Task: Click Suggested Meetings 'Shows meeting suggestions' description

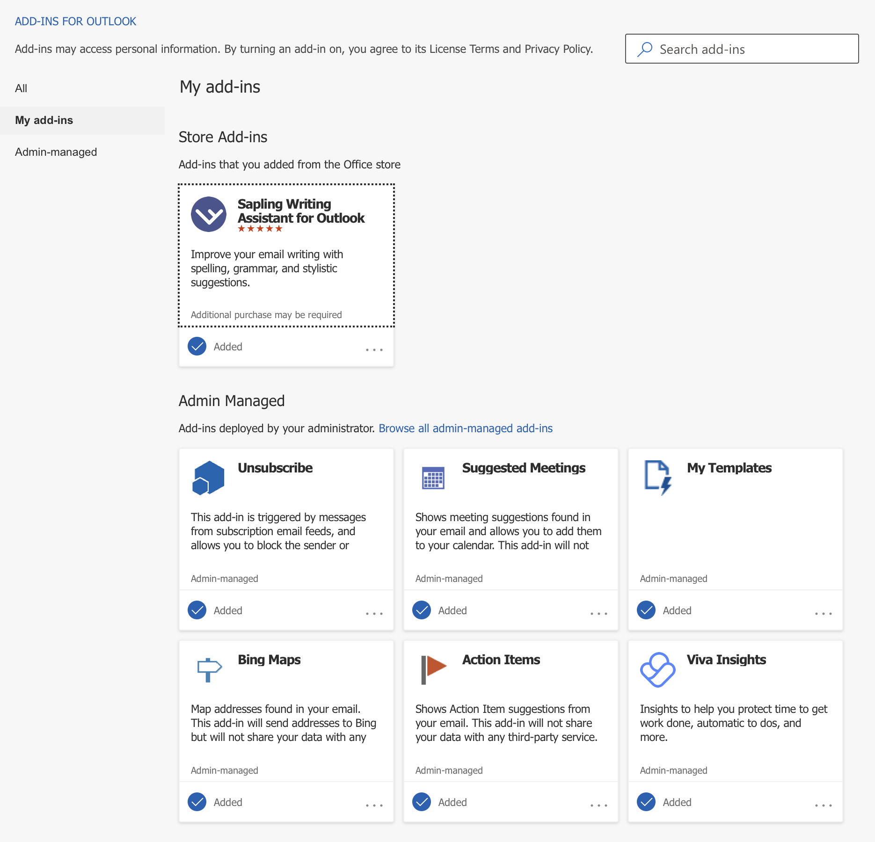Action: click(509, 531)
